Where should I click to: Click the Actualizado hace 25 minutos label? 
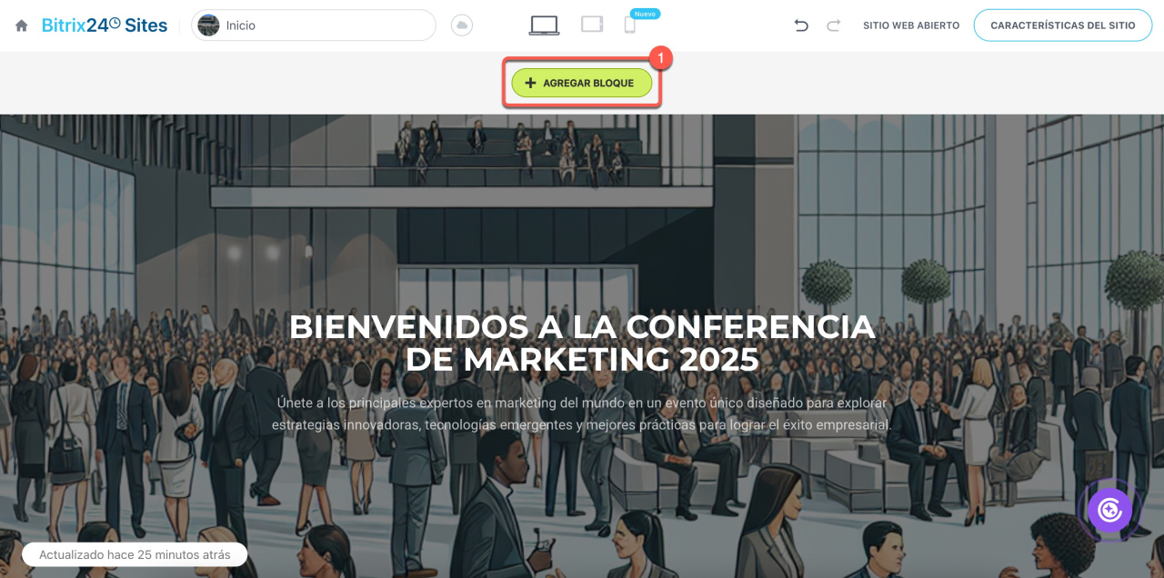coord(135,554)
